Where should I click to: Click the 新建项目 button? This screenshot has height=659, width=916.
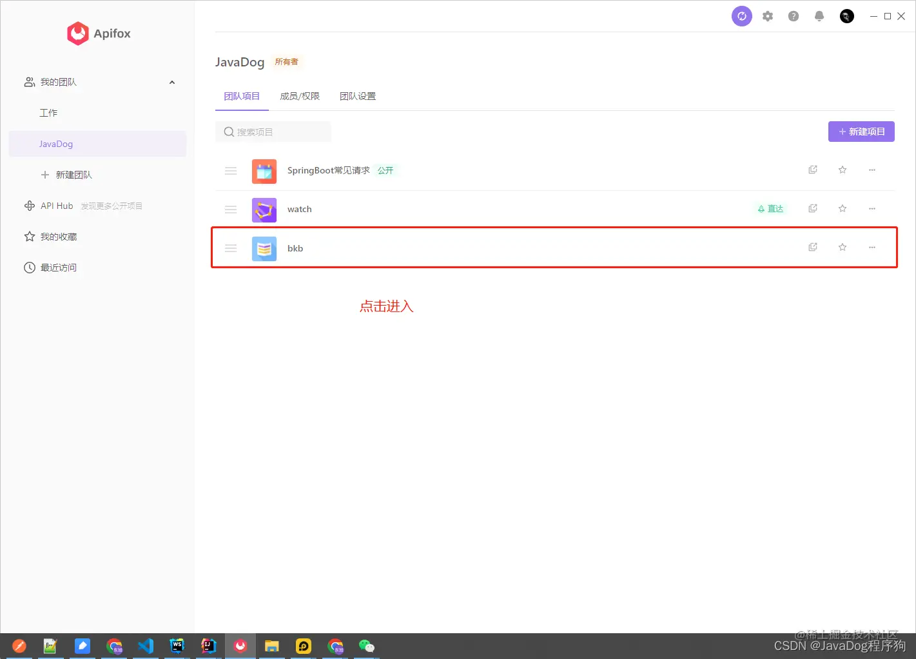[x=861, y=132]
